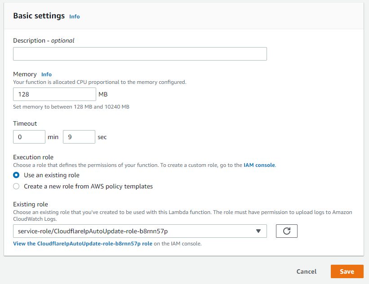
Task: Click the Description - optional label
Action: coord(44,40)
